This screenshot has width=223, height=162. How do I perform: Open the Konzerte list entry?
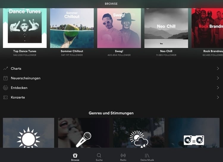[111, 97]
